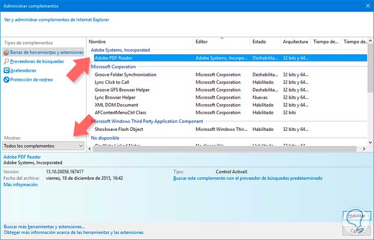Viewport: 374px width, 240px height.
Task: Select AFContextMenuCtrl Class add-on
Action: click(x=120, y=113)
